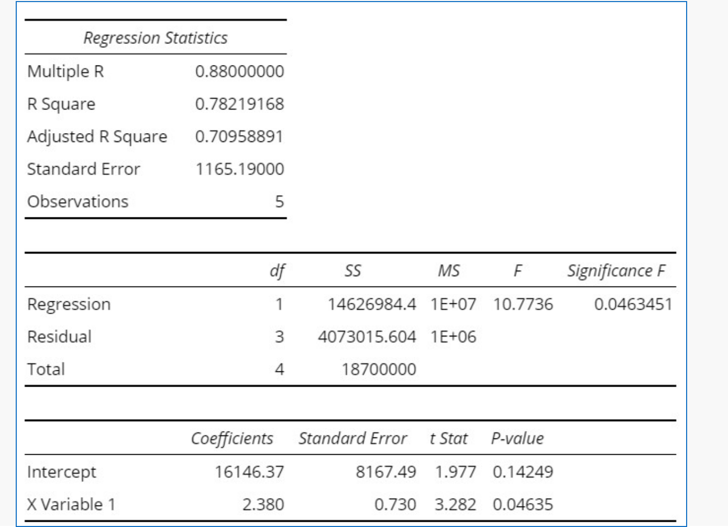
Task: Click the Regression df value 1
Action: tap(279, 304)
